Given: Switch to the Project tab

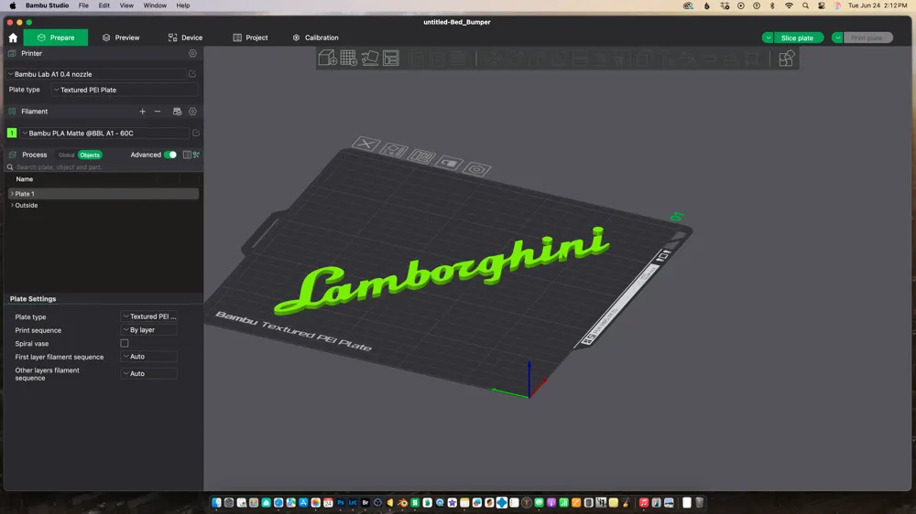Looking at the screenshot, I should pyautogui.click(x=250, y=37).
